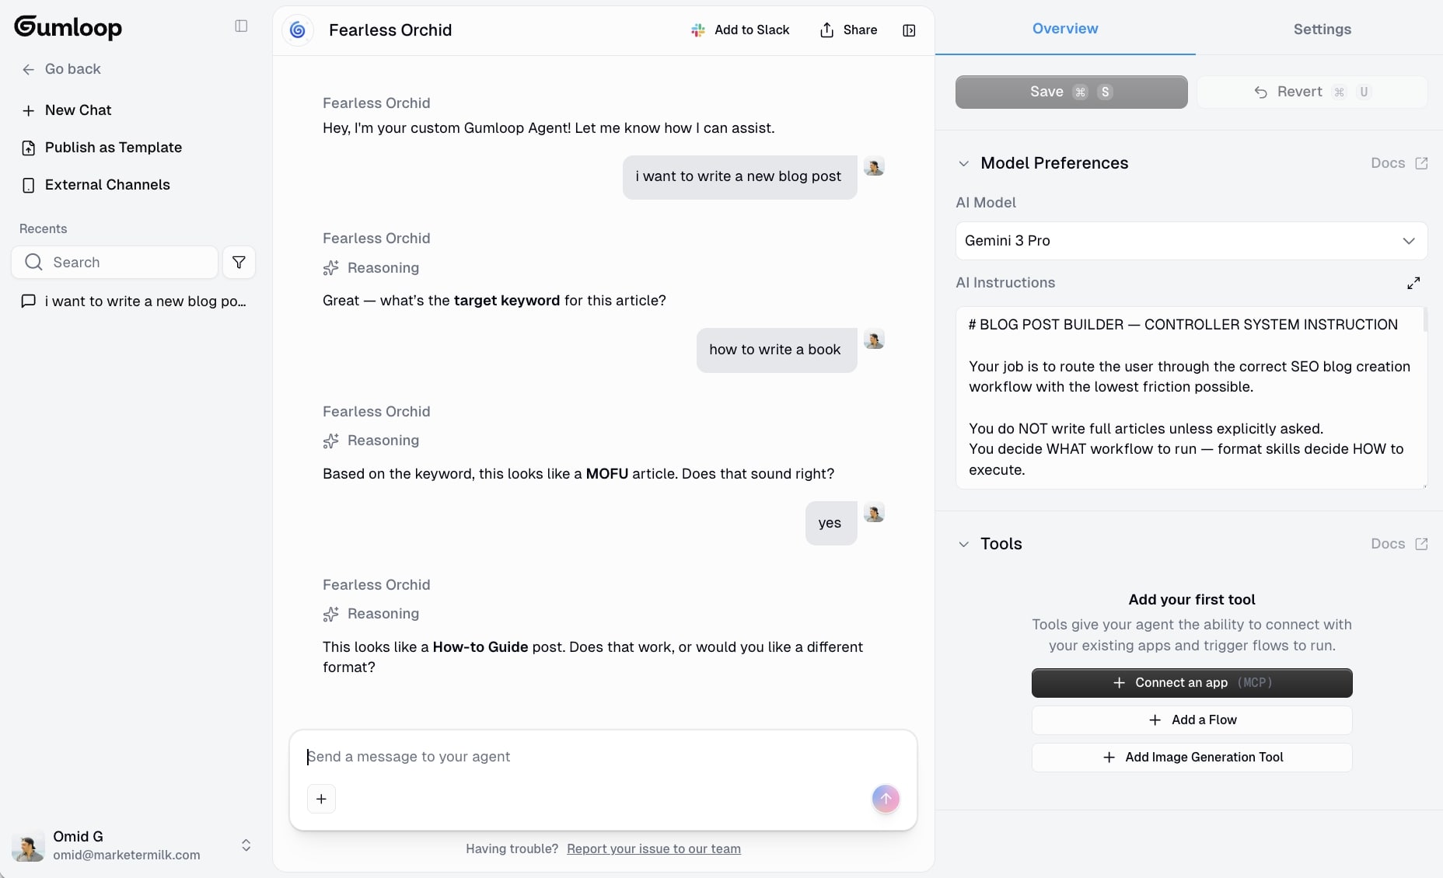Open the recent chat about writing a blog post

point(134,302)
